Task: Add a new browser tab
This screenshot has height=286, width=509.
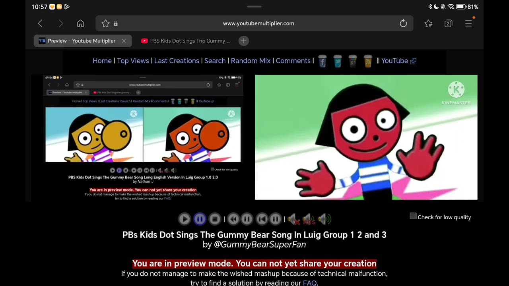Action: point(244,41)
